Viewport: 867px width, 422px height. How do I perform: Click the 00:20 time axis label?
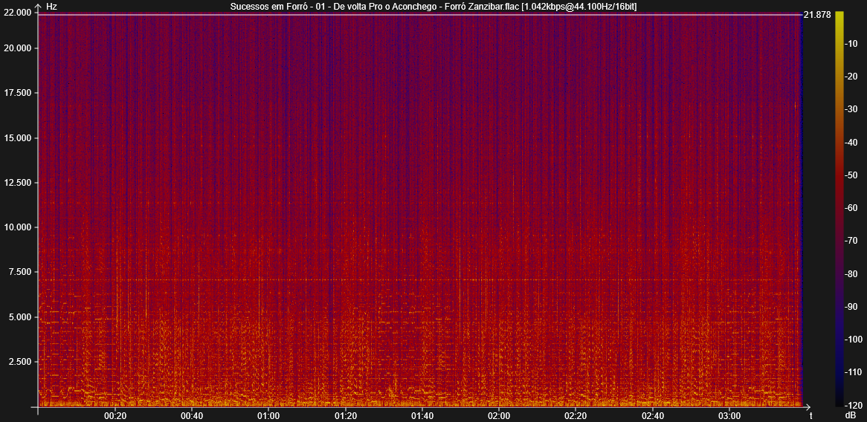(115, 415)
